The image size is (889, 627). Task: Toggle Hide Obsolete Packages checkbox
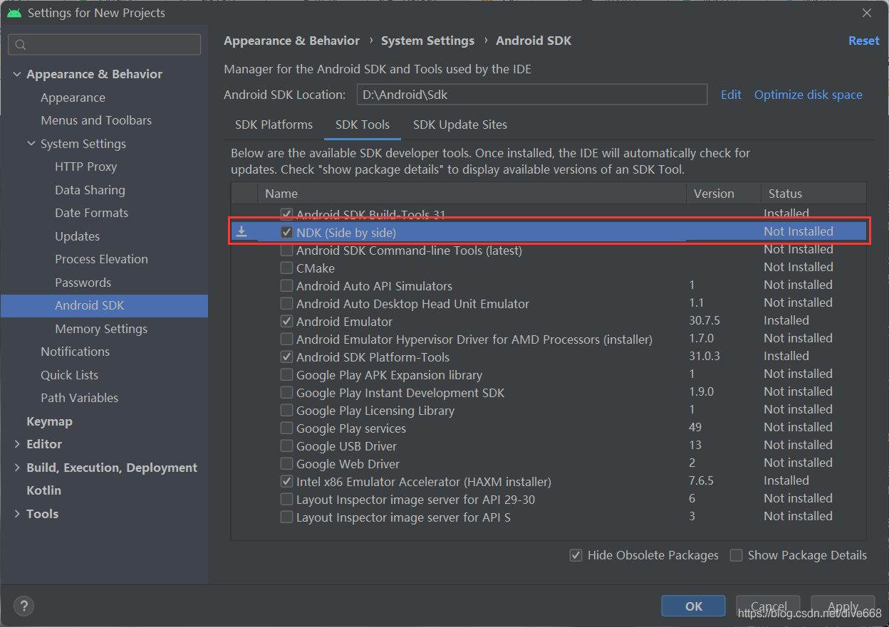tap(576, 555)
